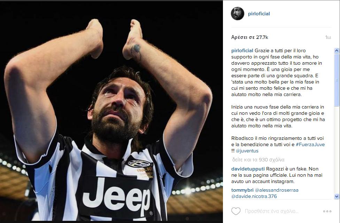Click the heart like icon
340x223 pixels.
(x=236, y=211)
